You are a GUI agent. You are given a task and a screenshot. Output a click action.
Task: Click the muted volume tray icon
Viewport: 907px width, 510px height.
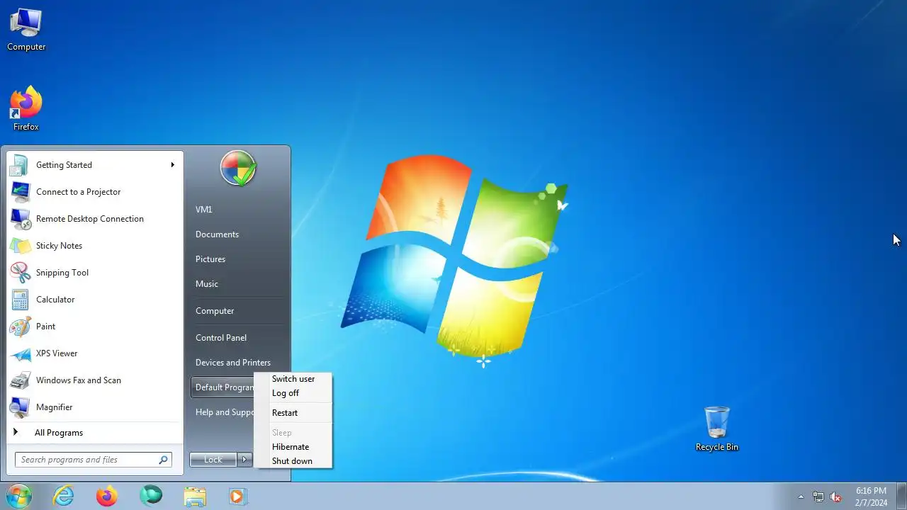click(x=836, y=497)
